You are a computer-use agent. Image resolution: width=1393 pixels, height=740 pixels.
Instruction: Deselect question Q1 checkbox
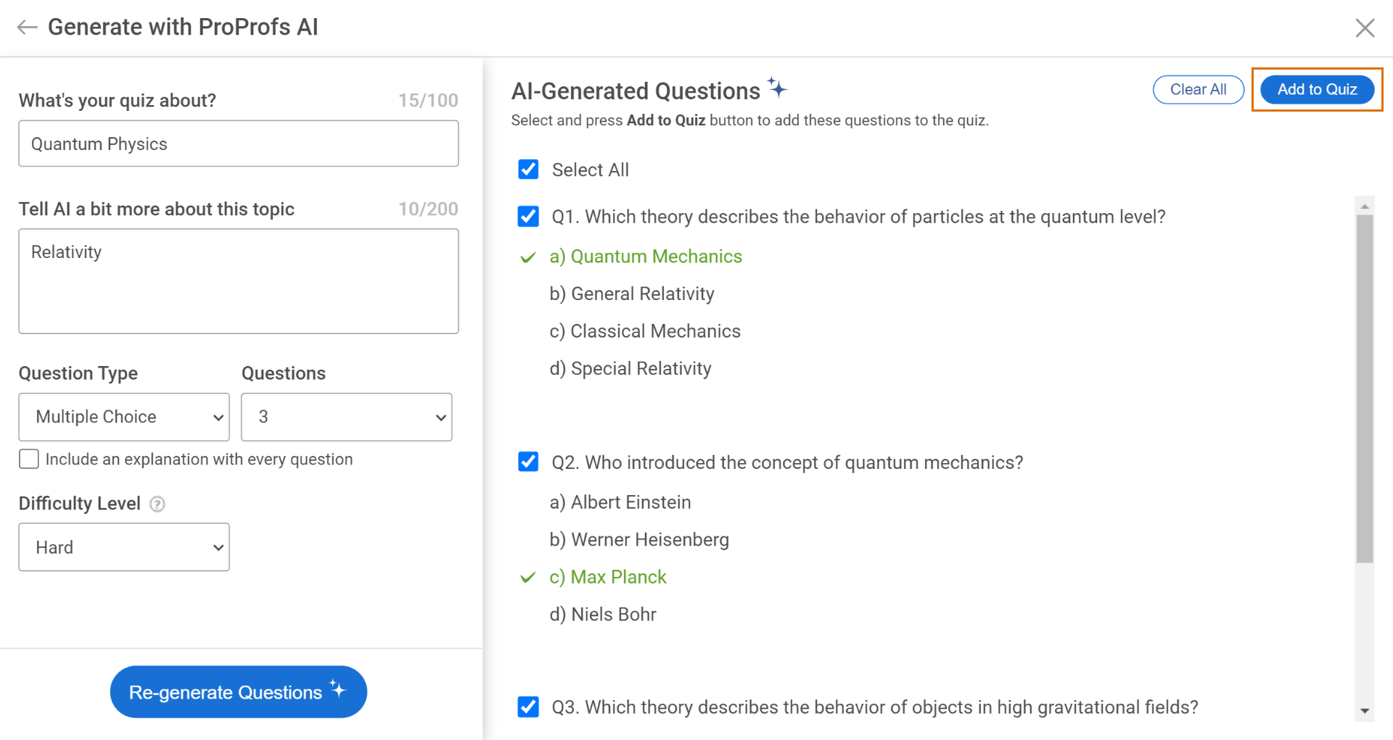pyautogui.click(x=528, y=217)
